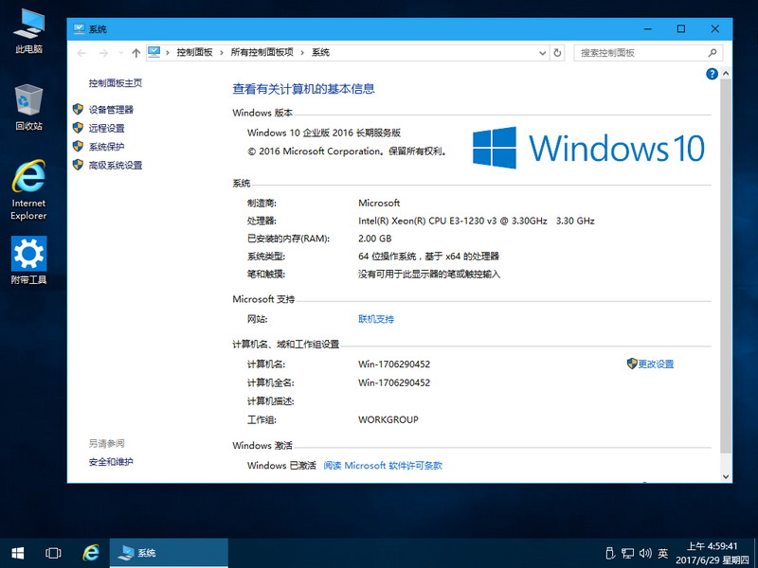758x568 pixels.
Task: Open network tray icon
Action: pyautogui.click(x=627, y=553)
